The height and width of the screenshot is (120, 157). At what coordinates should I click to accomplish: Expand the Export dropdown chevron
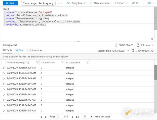click(x=127, y=3)
